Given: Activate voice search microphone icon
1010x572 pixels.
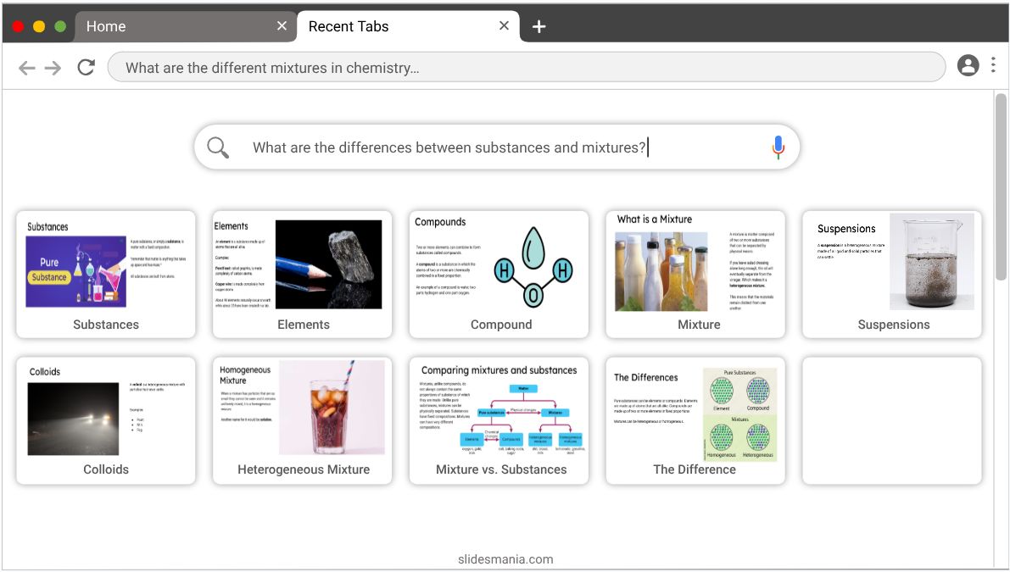Looking at the screenshot, I should click(778, 147).
